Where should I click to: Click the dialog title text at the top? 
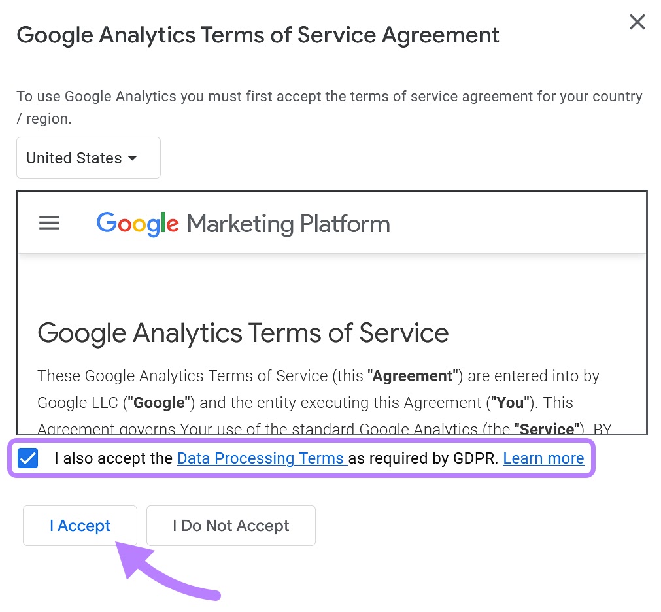click(x=258, y=35)
